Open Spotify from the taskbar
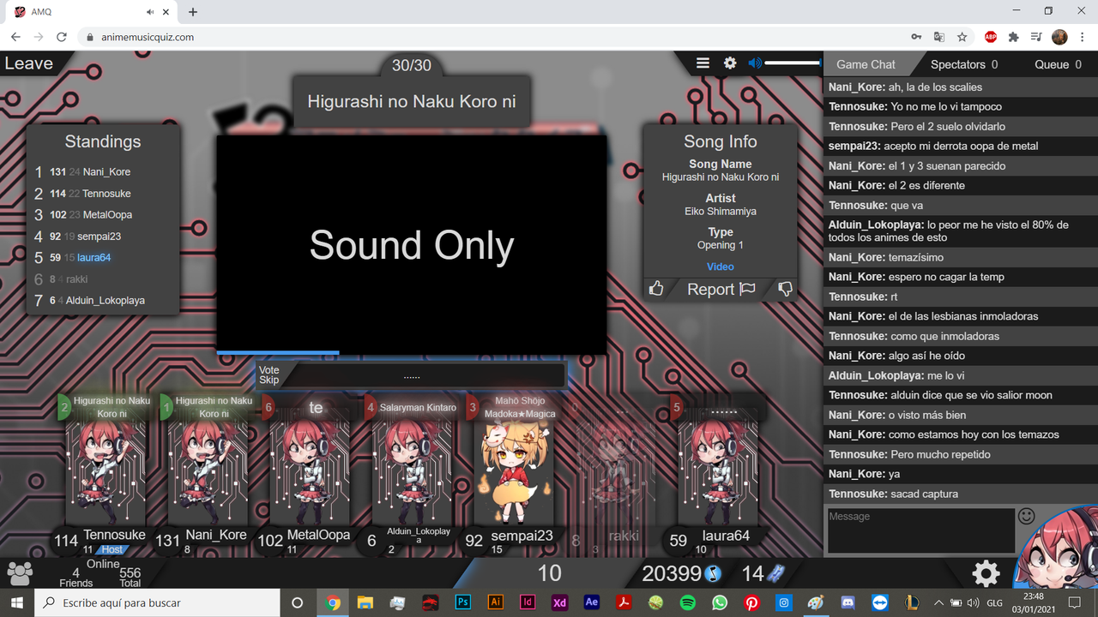The height and width of the screenshot is (617, 1098). [x=687, y=602]
